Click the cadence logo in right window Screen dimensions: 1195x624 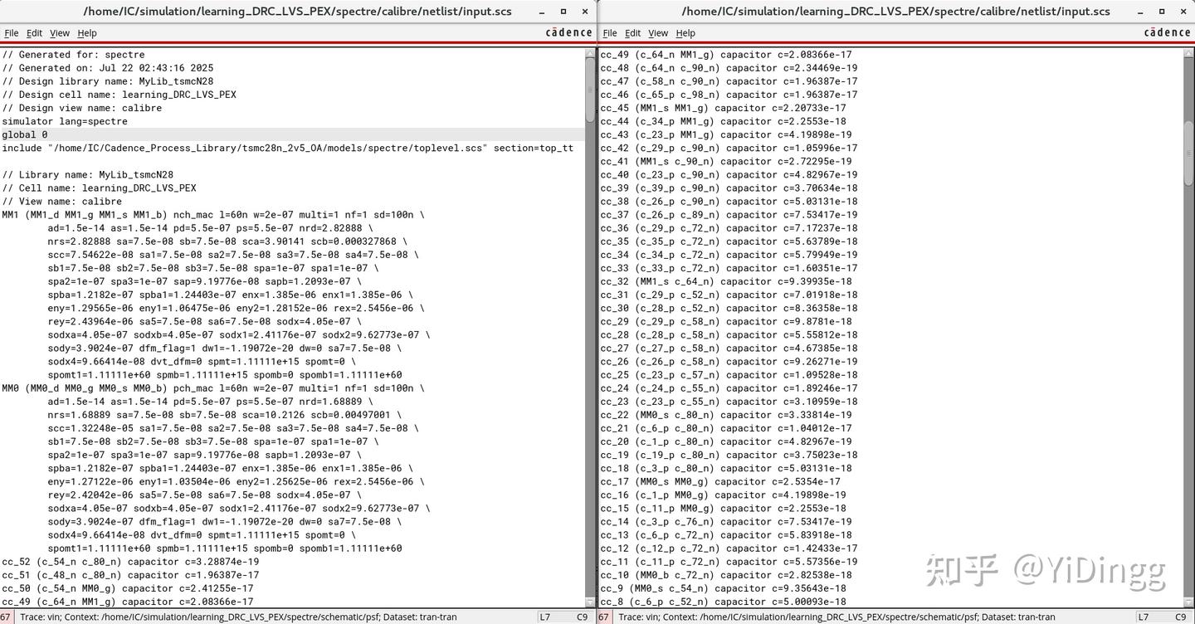1167,33
